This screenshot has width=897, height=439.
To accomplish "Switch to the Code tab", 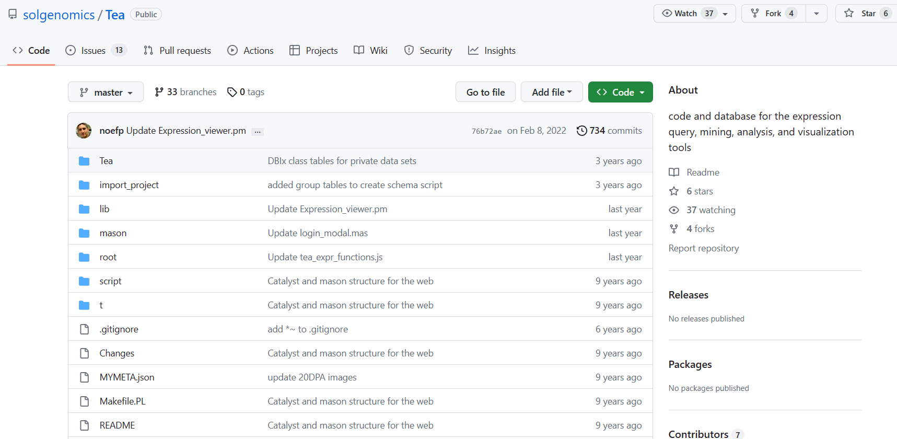I will (x=31, y=51).
